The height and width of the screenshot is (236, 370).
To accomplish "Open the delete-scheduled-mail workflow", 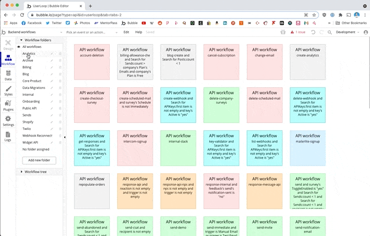I will point(265,105).
